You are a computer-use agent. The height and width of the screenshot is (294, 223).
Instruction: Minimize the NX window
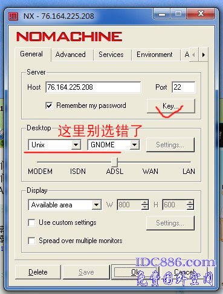click(x=162, y=14)
